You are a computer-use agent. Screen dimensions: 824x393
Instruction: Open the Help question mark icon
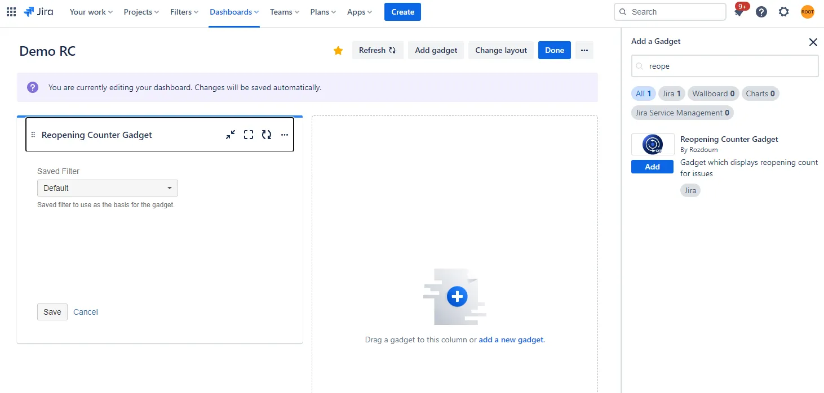tap(761, 12)
